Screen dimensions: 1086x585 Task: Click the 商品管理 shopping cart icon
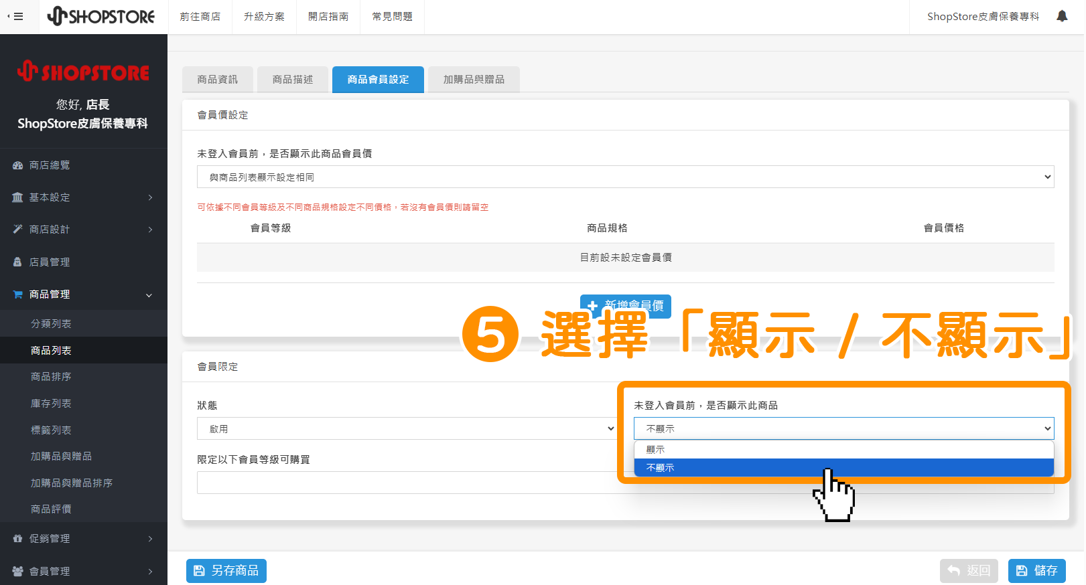click(x=18, y=295)
